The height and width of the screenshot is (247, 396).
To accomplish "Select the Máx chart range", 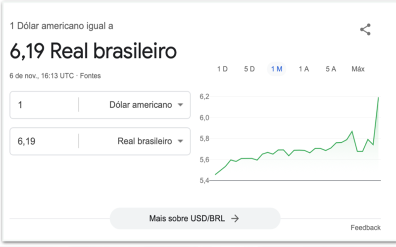I will [x=358, y=69].
